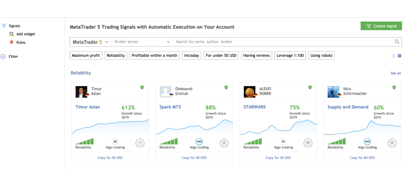This screenshot has width=405, height=169.
Task: Open the Spark MT5 signal title
Action: click(170, 107)
